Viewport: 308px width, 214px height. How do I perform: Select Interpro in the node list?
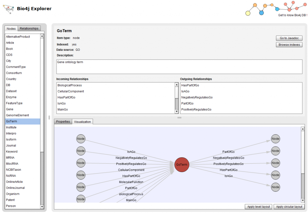pyautogui.click(x=23, y=133)
